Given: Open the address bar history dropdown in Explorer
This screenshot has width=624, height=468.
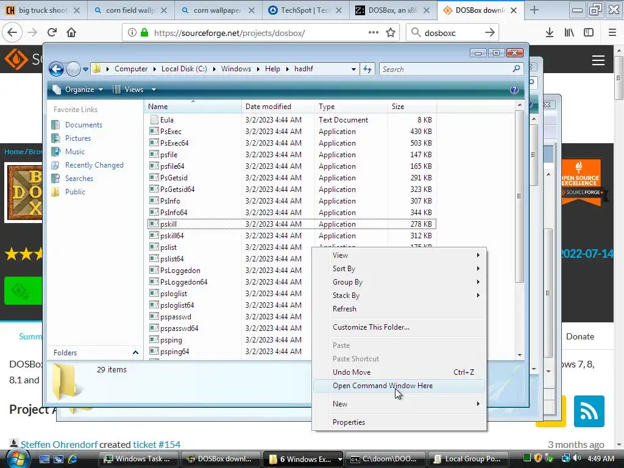Looking at the screenshot, I should point(353,69).
